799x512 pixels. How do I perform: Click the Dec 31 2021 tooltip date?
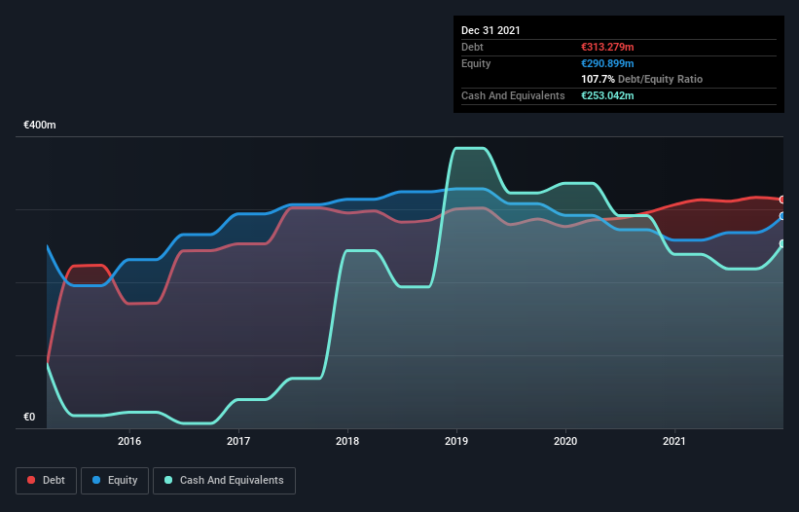click(x=490, y=30)
